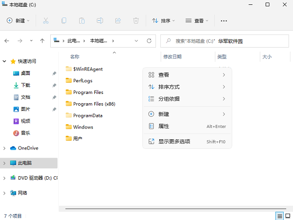Click the Cut scissors icon in toolbar
This screenshot has height=220, width=293.
[45, 20]
